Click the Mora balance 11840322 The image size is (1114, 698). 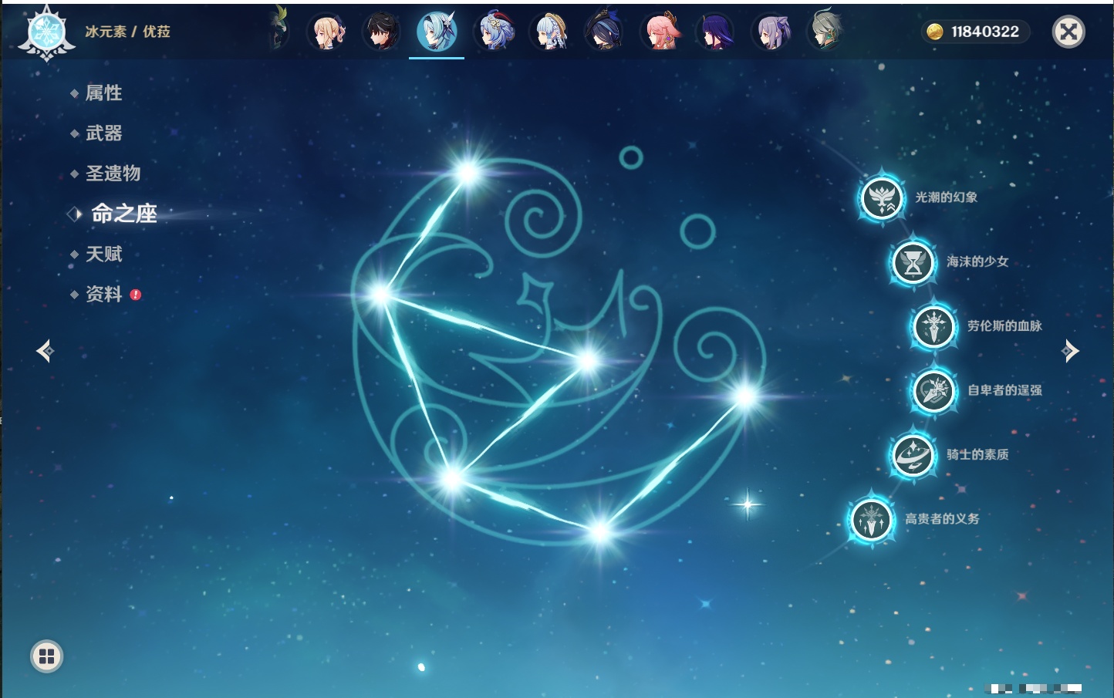tap(985, 32)
